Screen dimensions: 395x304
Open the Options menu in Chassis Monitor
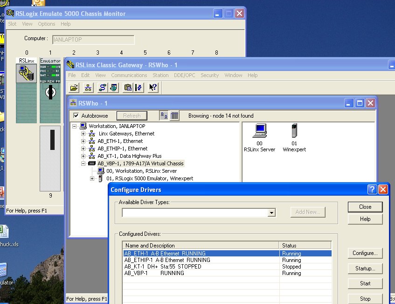coord(47,24)
